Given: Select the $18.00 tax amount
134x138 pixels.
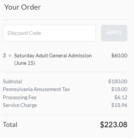Looking at the screenshot, I should click(x=119, y=89).
